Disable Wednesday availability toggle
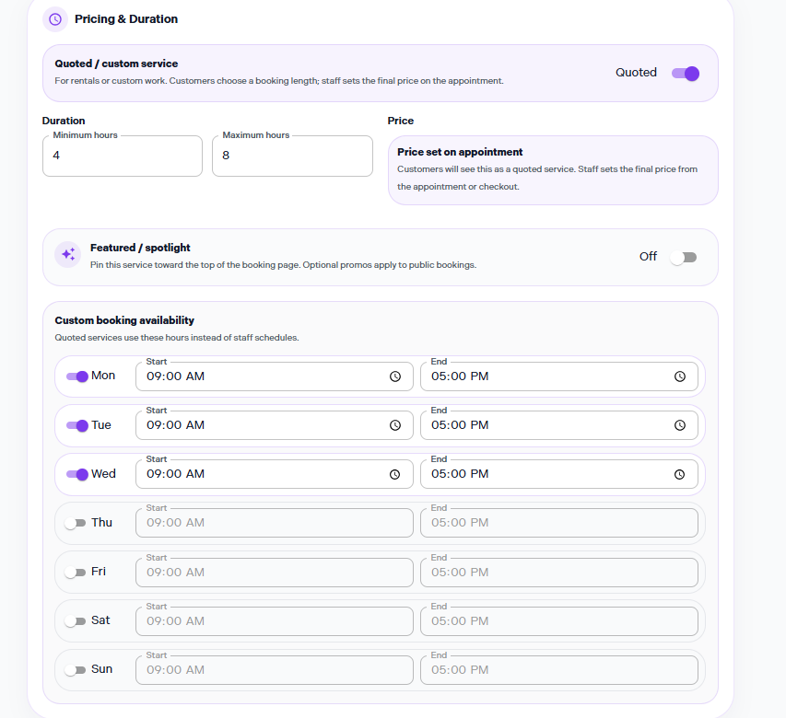This screenshot has height=718, width=786. (77, 474)
